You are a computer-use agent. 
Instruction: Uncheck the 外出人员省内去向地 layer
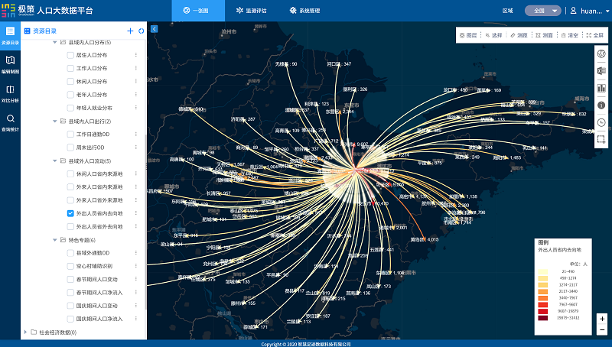tap(70, 213)
